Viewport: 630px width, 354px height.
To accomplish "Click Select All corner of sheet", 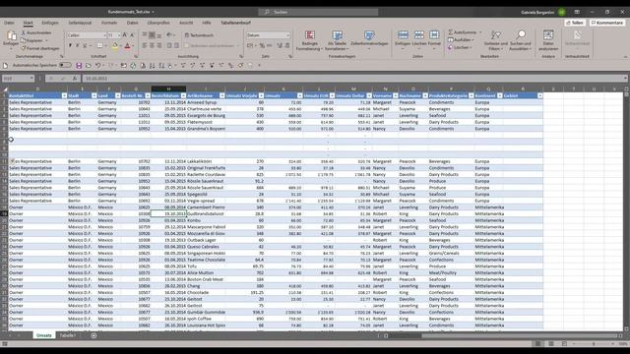I will point(4,88).
